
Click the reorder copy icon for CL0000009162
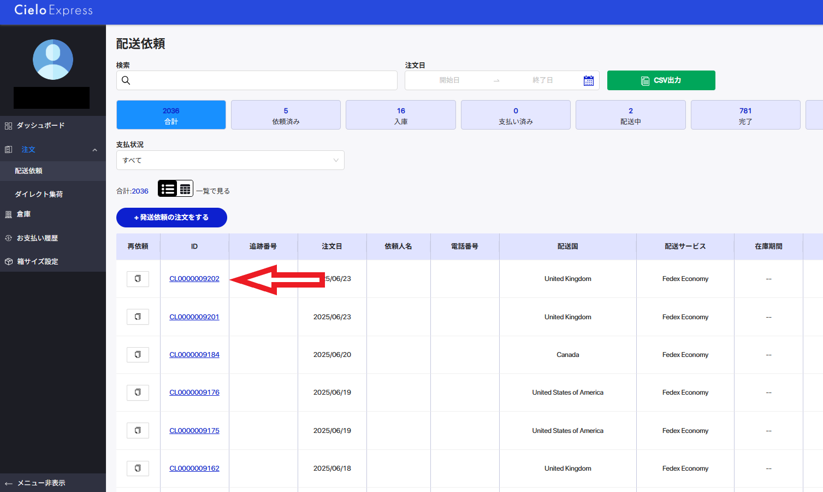138,468
